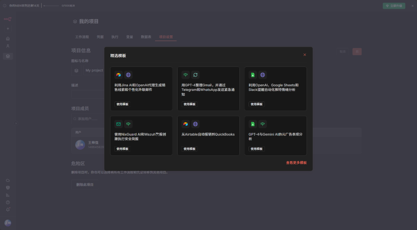Switch to the 工作流程 tab

pos(82,37)
